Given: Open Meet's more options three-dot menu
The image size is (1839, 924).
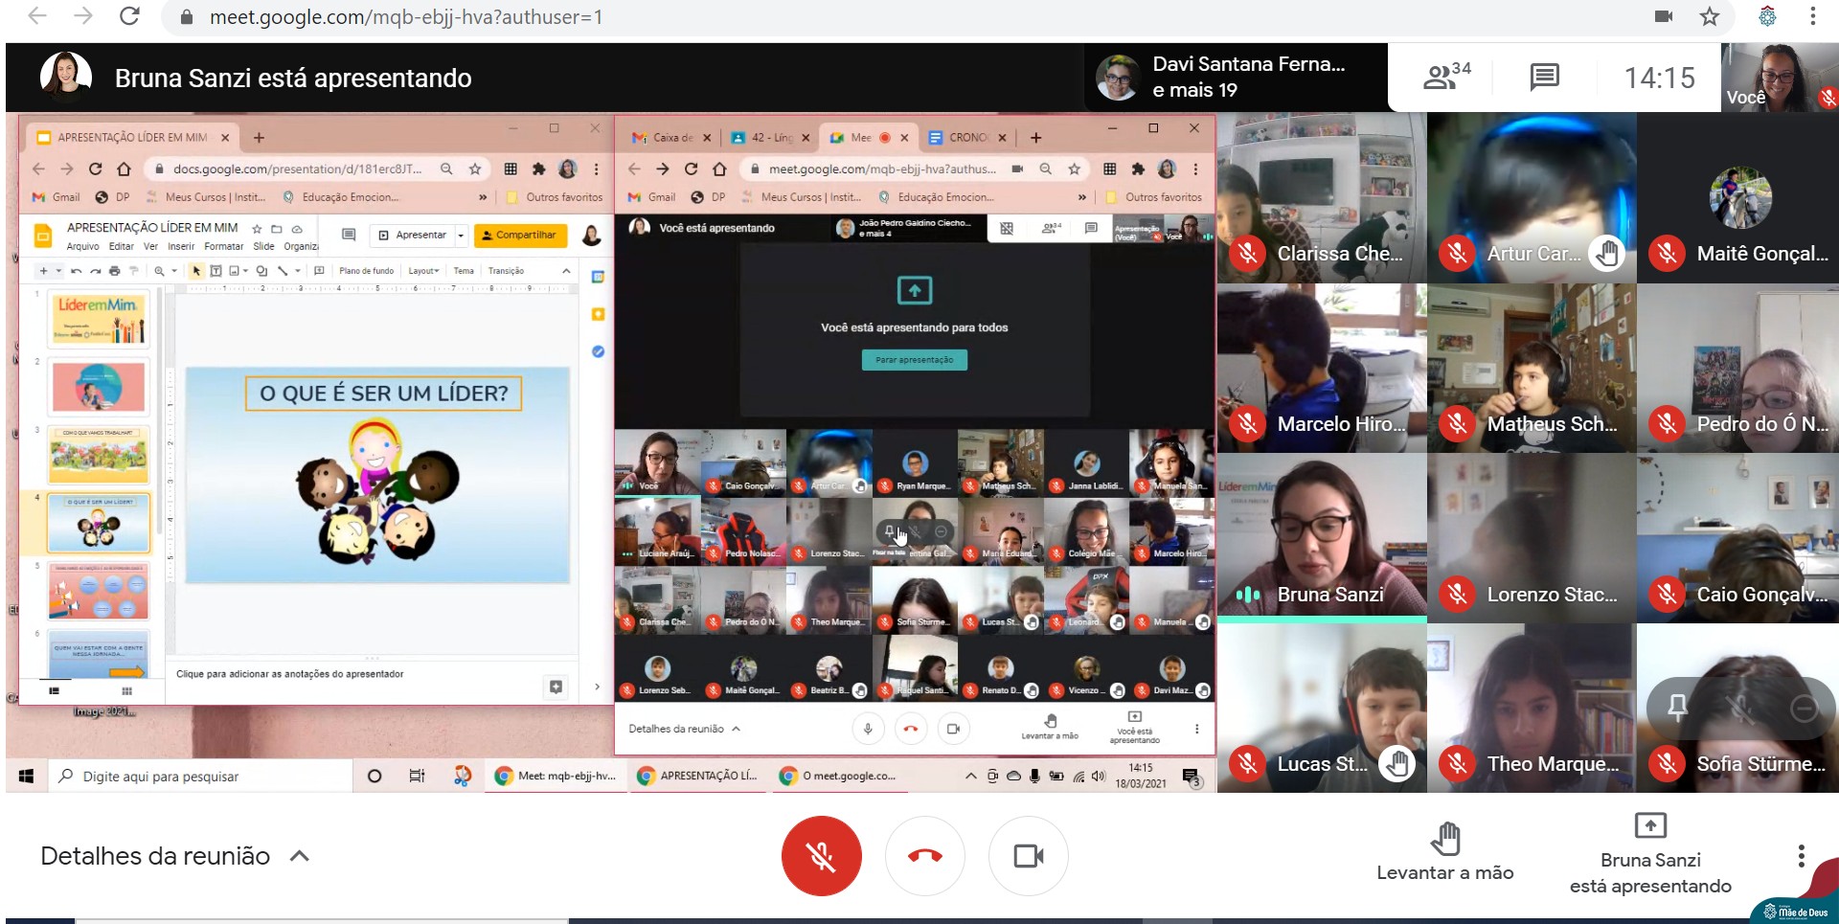Looking at the screenshot, I should coord(1801,855).
